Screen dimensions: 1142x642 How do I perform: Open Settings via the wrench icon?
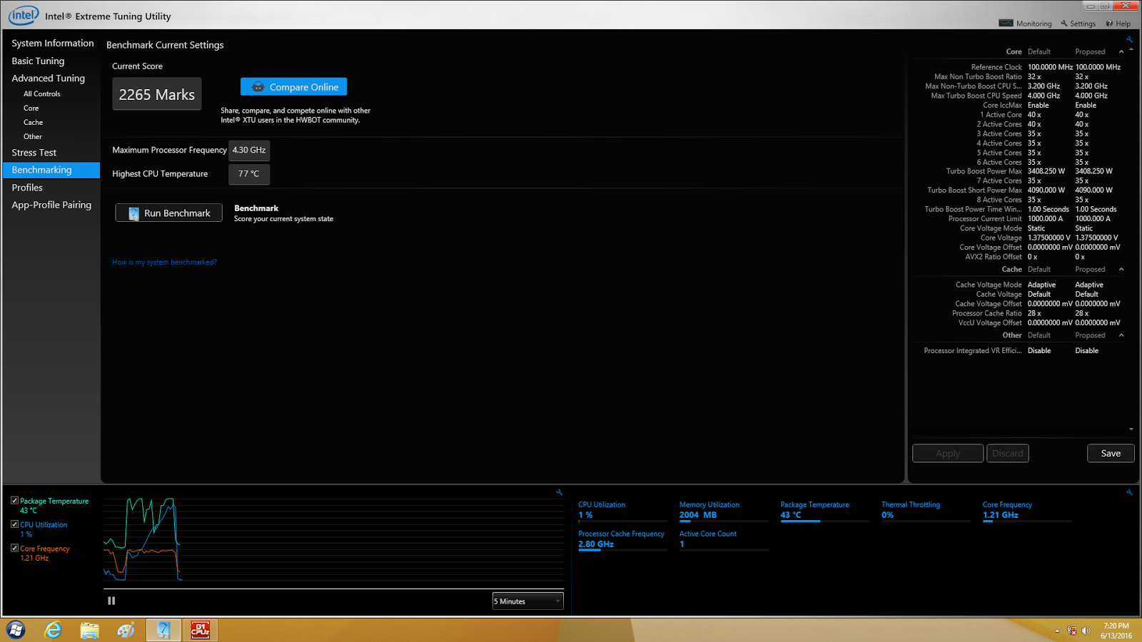tap(1064, 24)
